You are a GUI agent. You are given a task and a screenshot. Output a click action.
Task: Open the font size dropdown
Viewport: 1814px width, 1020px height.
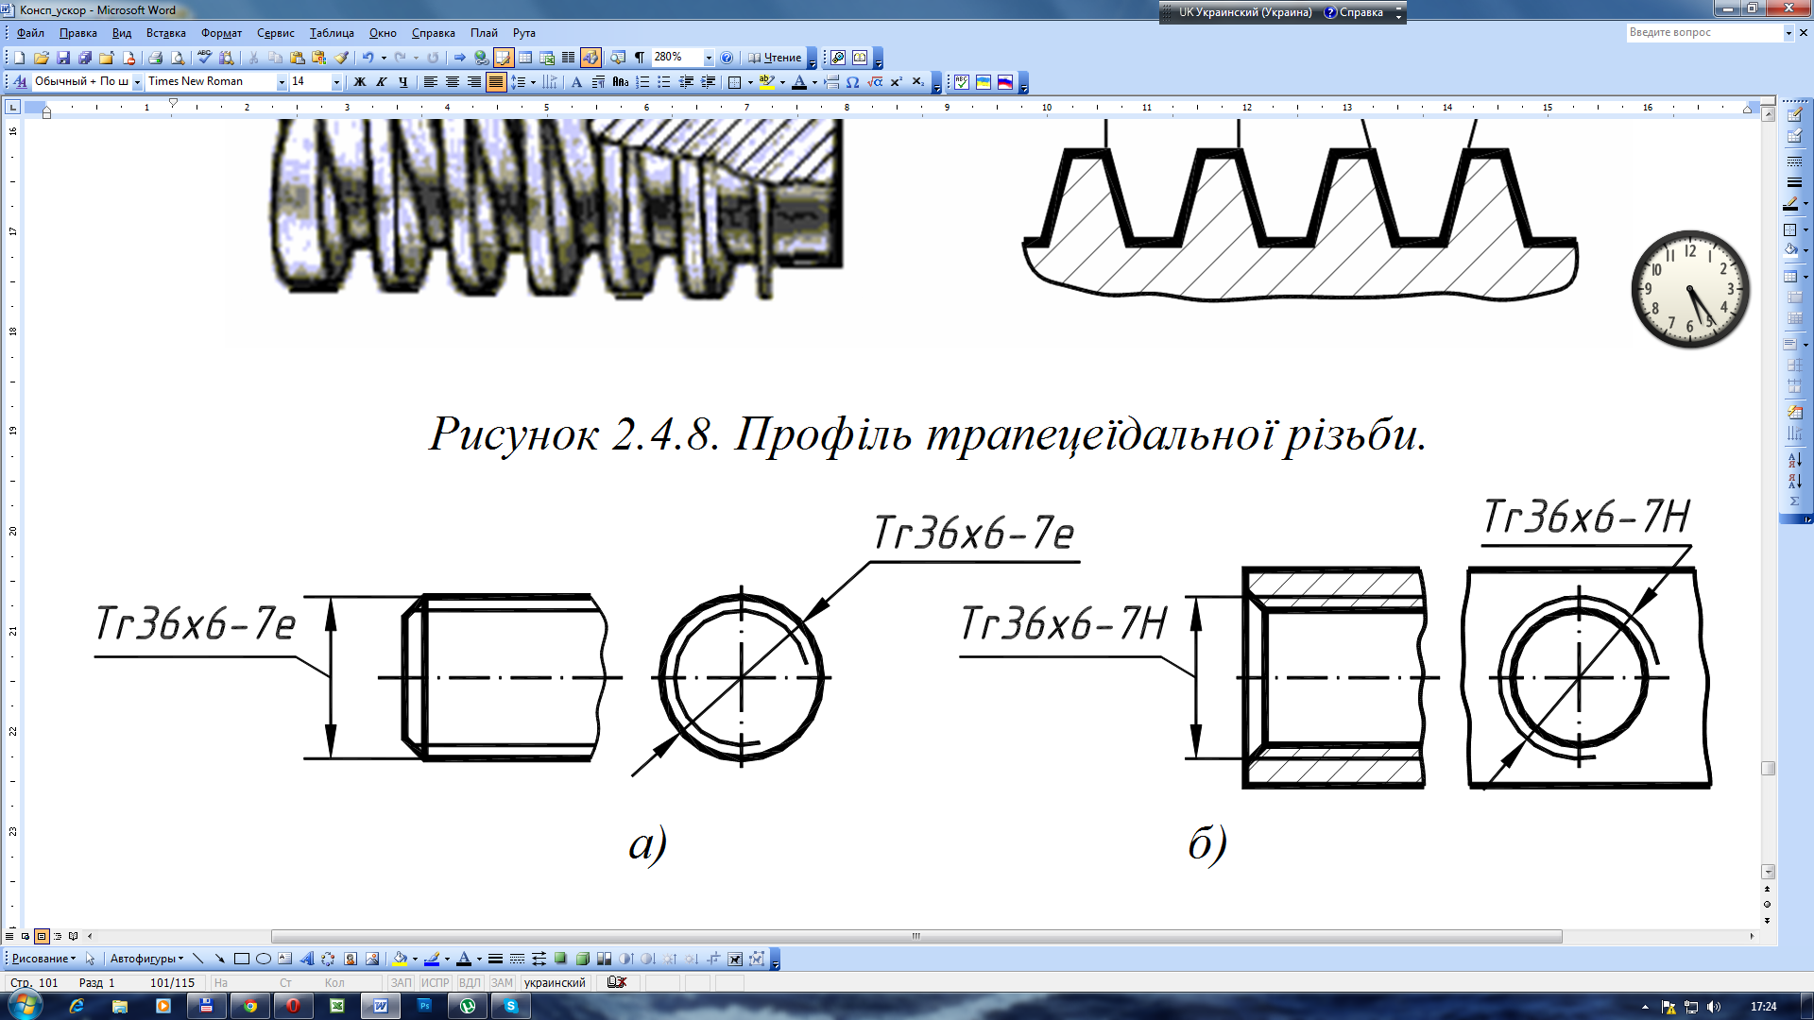(336, 82)
